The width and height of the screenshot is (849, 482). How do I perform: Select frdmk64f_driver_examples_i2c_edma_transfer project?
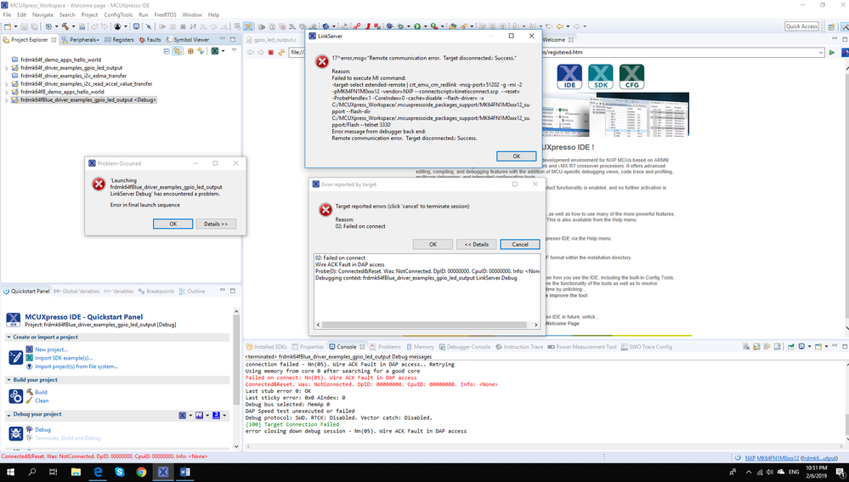pos(74,76)
